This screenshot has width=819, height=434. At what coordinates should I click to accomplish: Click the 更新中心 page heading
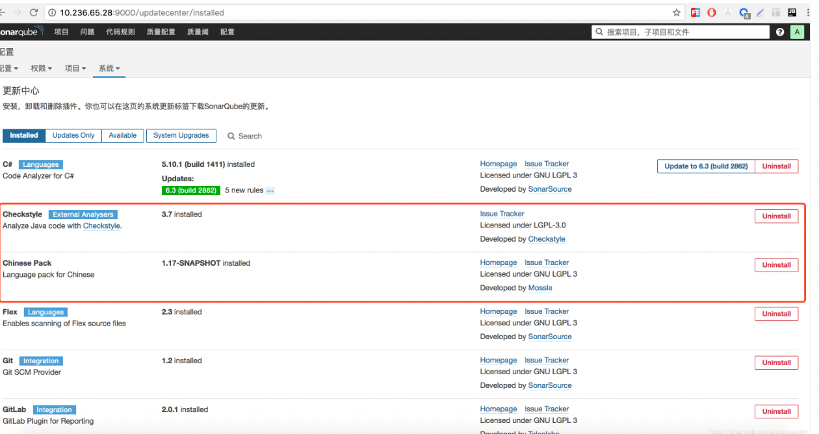coord(21,91)
